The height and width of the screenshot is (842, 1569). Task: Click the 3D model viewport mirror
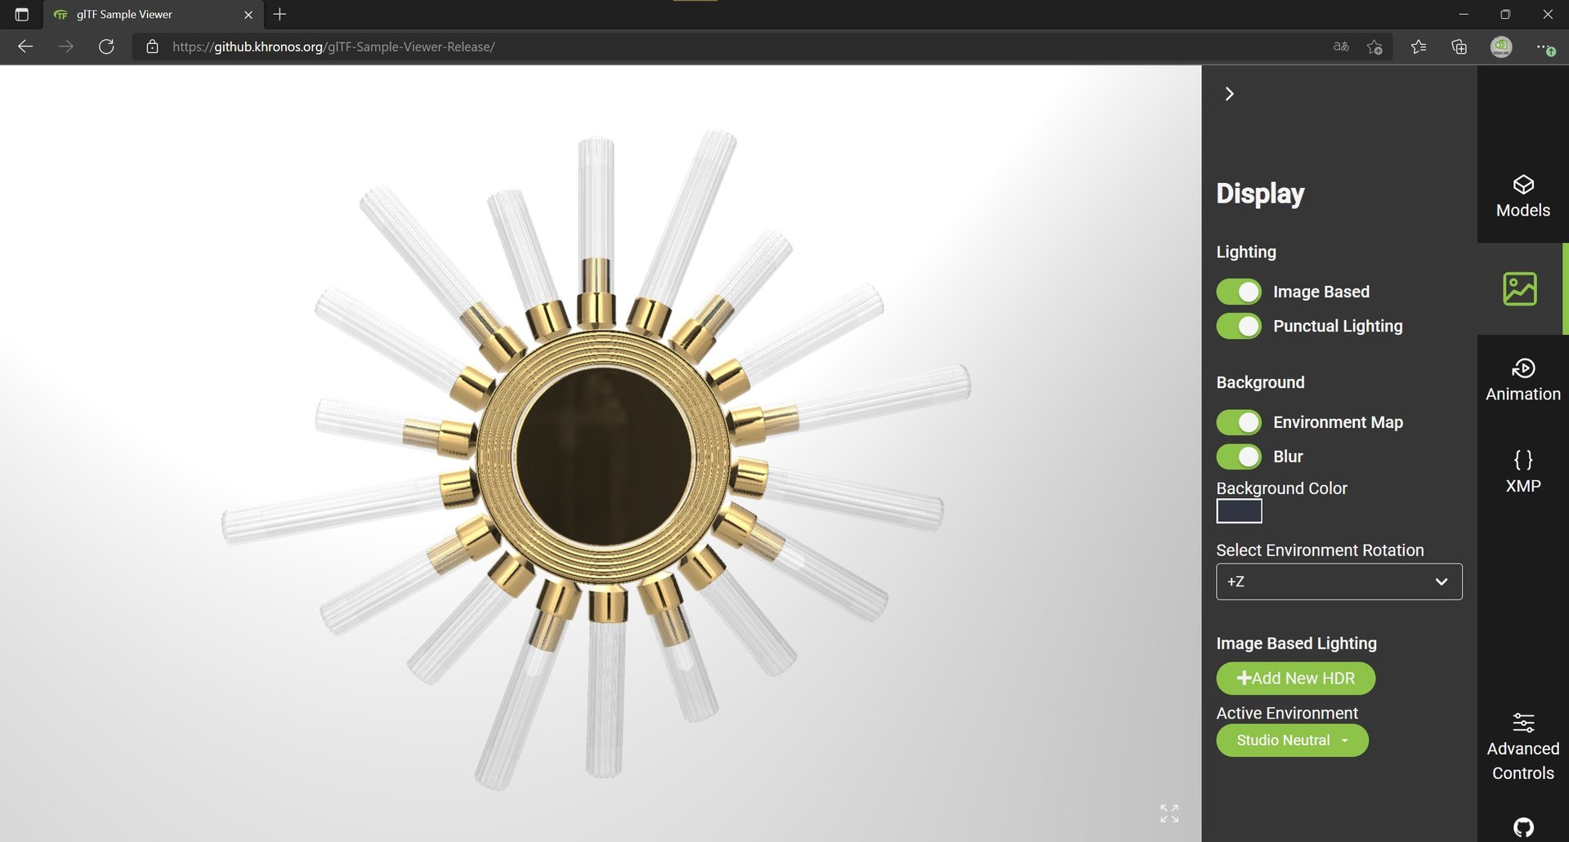click(x=603, y=457)
